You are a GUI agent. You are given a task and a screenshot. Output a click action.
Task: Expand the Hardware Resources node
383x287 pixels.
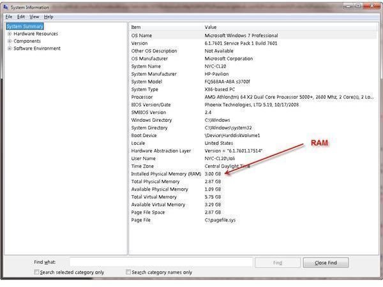click(10, 34)
